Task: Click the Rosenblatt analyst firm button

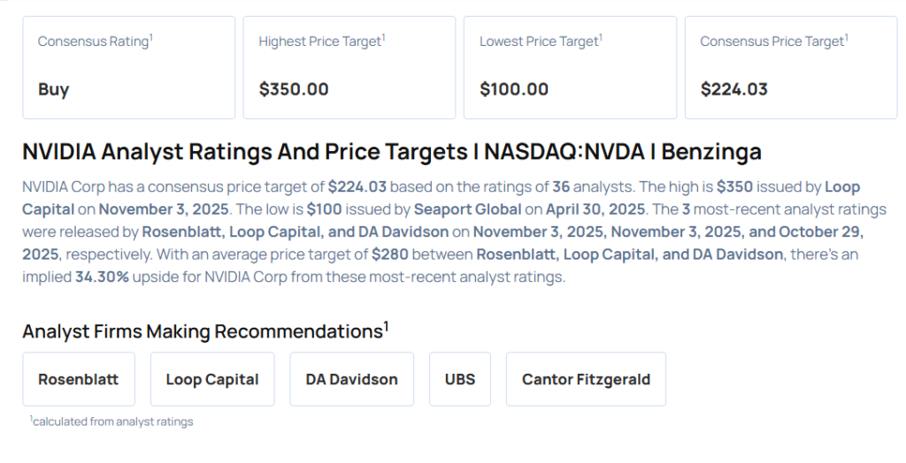Action: 79,379
